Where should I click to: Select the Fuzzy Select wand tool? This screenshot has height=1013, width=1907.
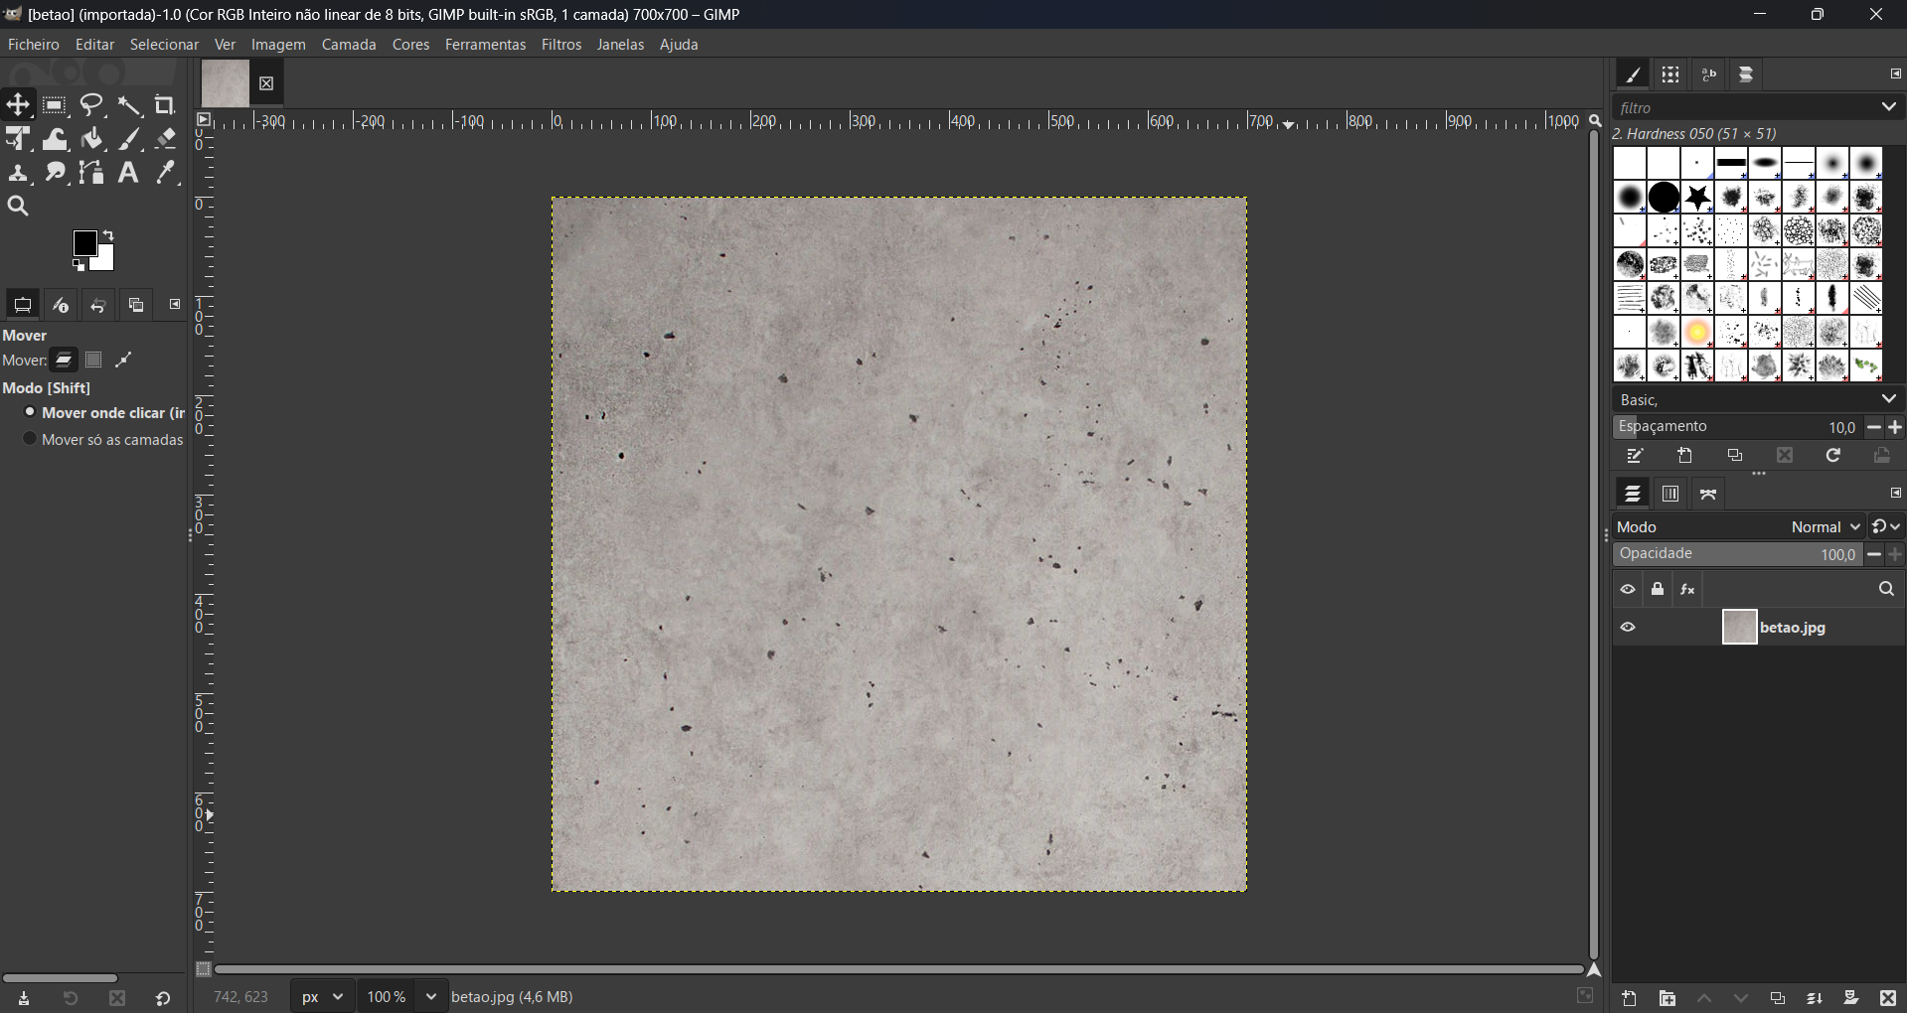(129, 105)
